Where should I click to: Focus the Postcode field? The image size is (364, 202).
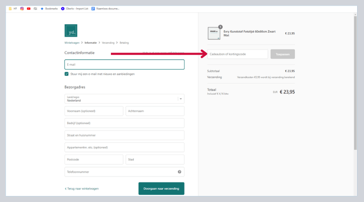(94, 159)
